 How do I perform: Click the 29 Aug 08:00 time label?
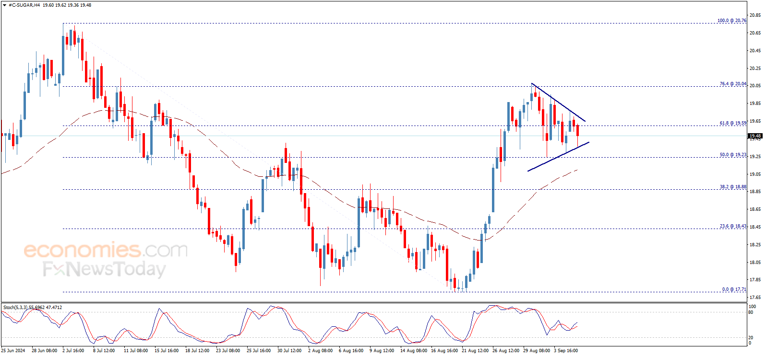click(x=537, y=351)
